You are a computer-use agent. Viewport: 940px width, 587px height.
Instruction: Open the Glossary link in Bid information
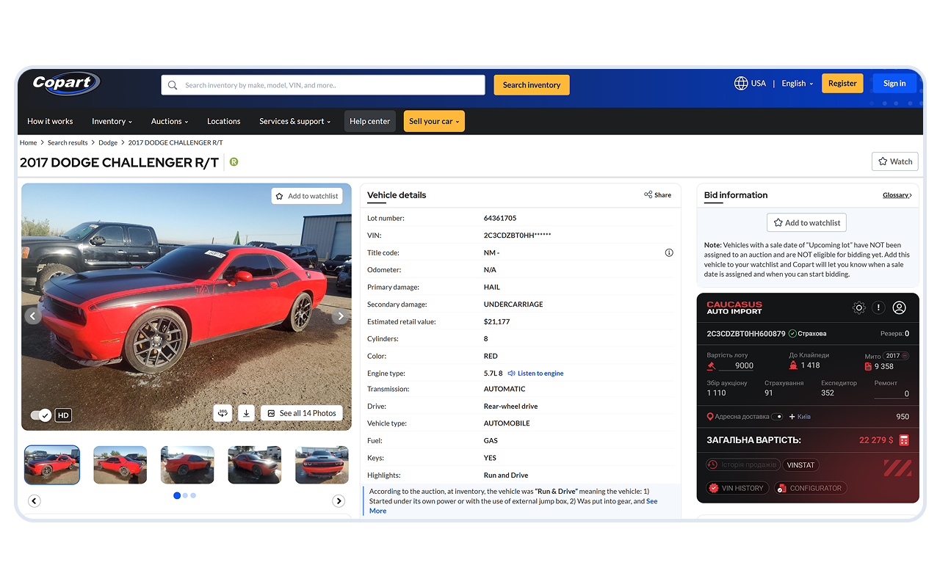tap(897, 194)
